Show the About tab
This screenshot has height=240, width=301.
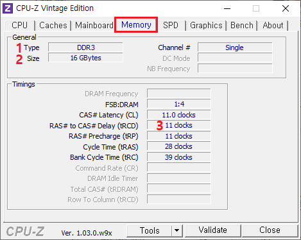[273, 25]
